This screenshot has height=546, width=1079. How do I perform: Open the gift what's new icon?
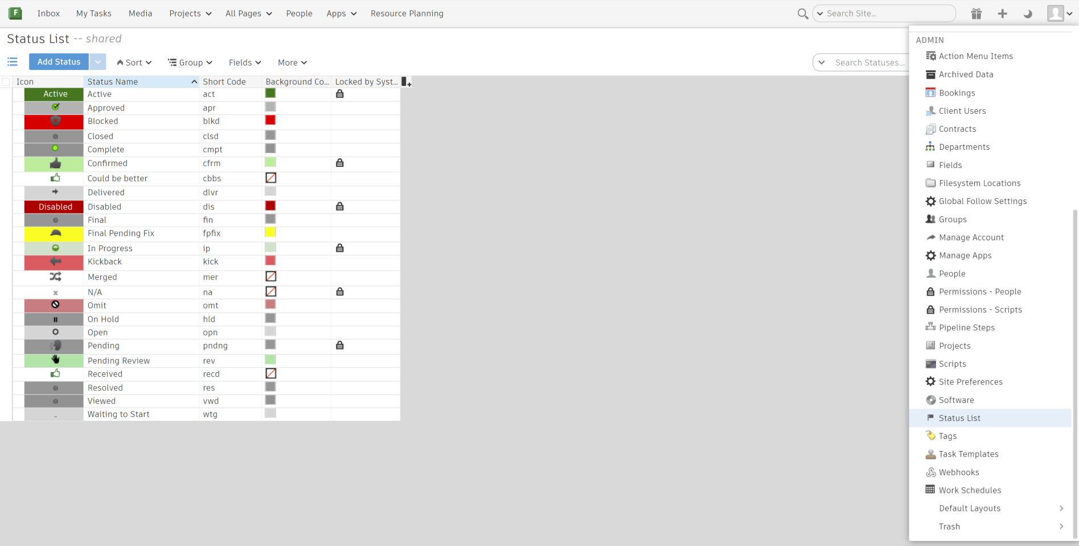pos(976,14)
